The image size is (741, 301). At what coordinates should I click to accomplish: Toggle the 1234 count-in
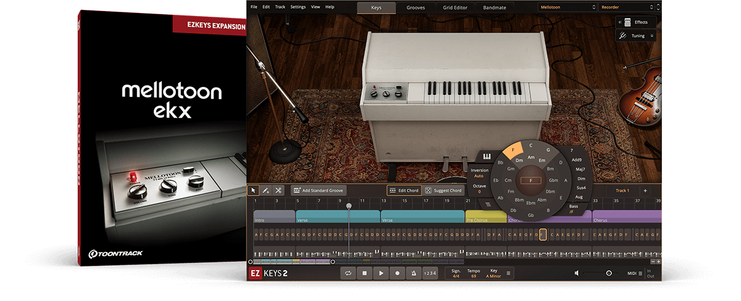(430, 273)
